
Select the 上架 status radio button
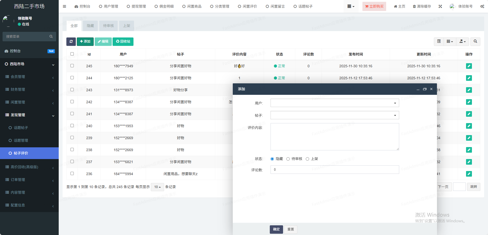(x=307, y=159)
